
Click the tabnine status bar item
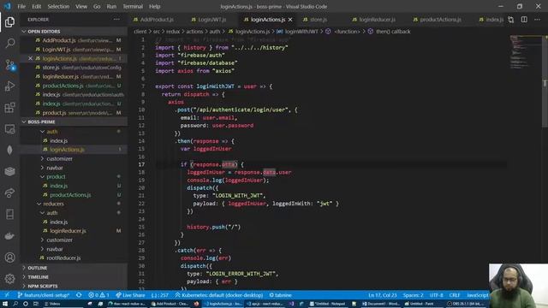(280, 295)
